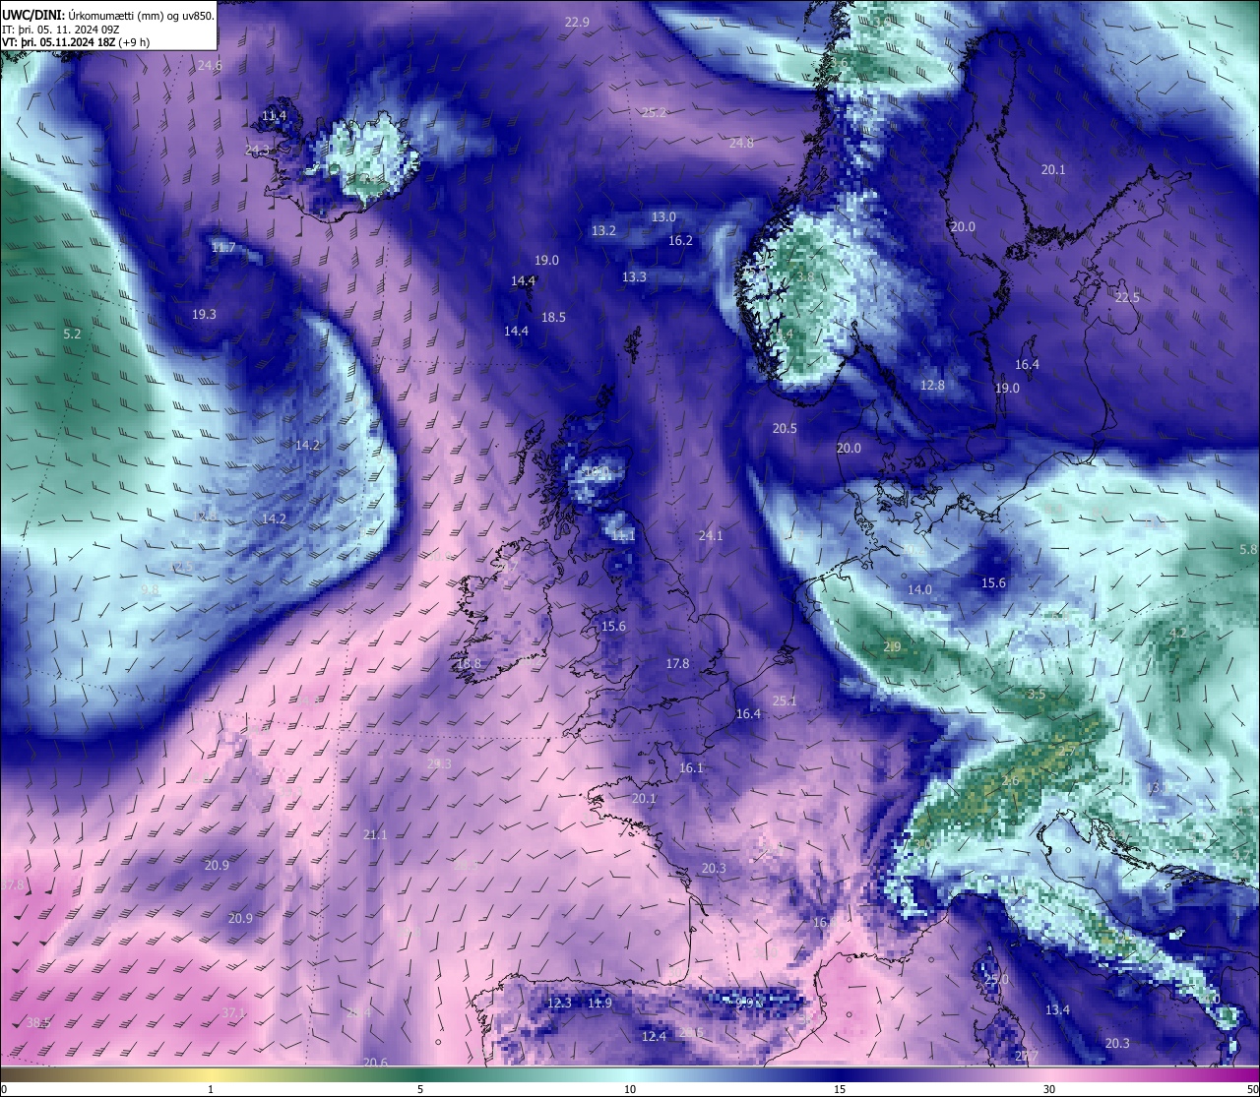Click the value 37.1 in the southwest Atlantic
Image resolution: width=1260 pixels, height=1097 pixels.
point(233,1012)
